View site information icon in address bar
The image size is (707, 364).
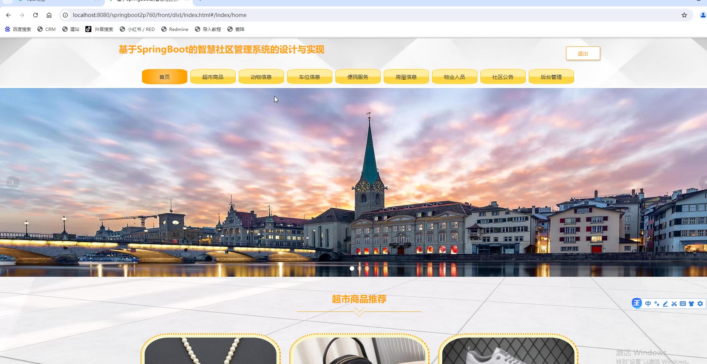65,15
